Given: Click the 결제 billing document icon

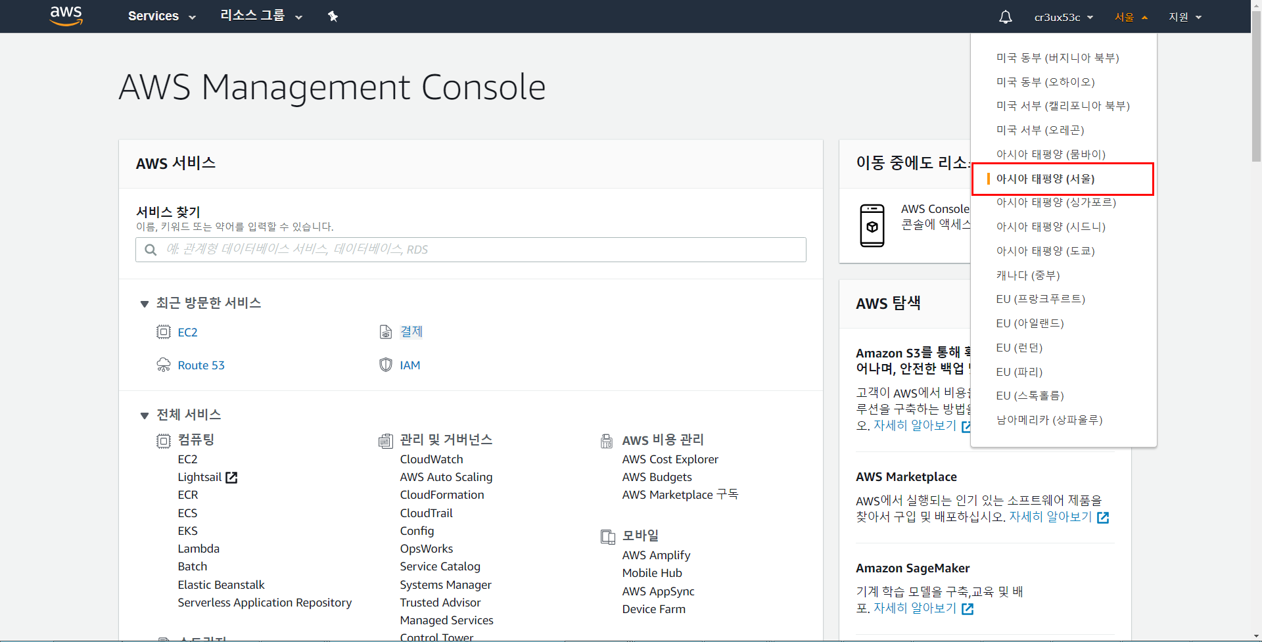Looking at the screenshot, I should tap(386, 332).
